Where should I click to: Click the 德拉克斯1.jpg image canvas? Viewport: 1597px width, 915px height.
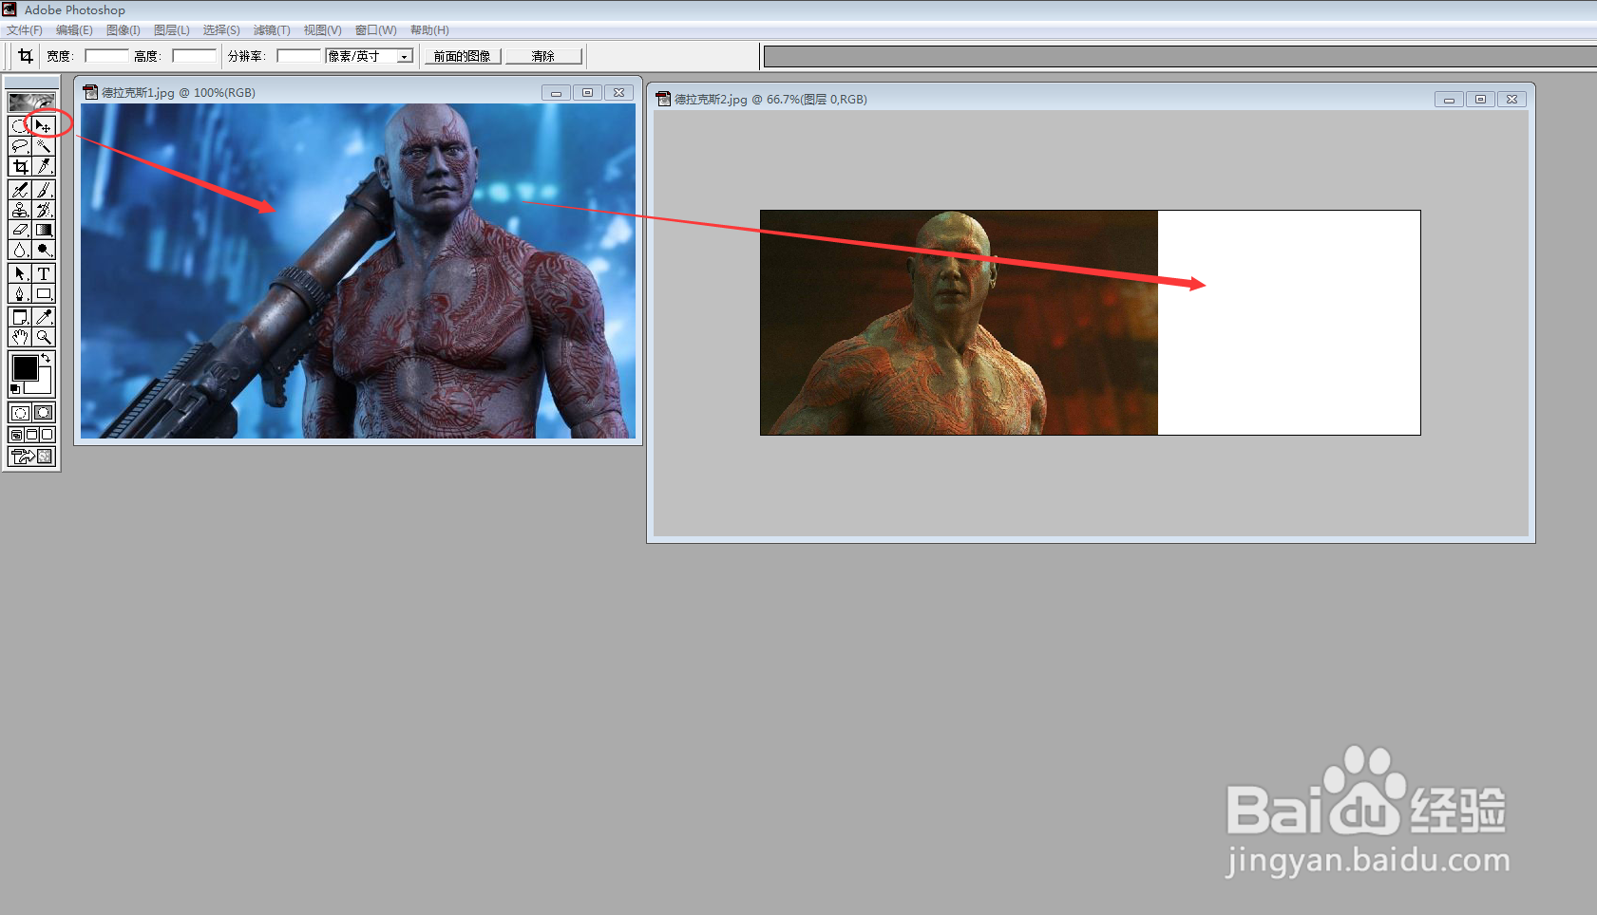[358, 271]
